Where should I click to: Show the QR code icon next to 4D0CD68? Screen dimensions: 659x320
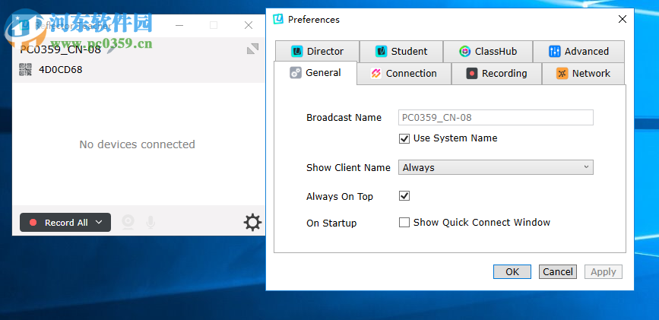point(26,69)
